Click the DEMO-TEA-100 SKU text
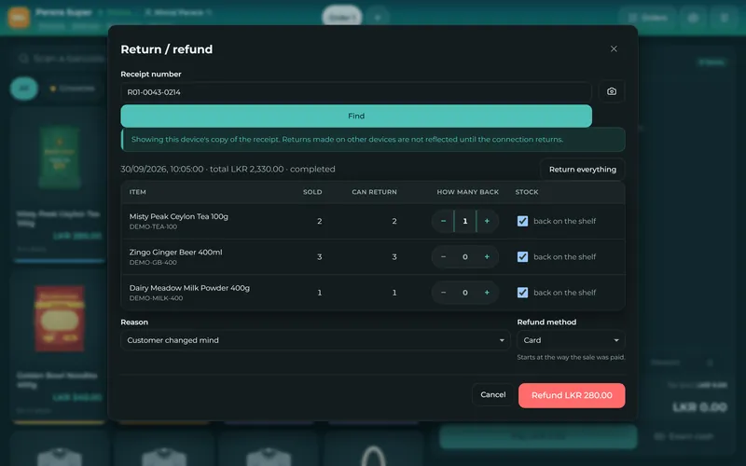Screen dimensions: 746x466 153,226
